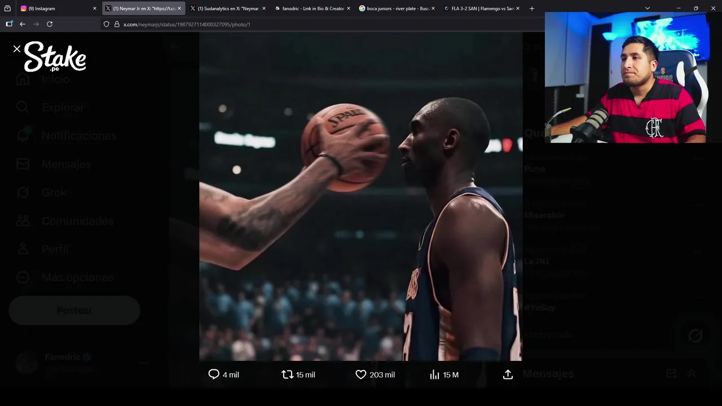Image resolution: width=722 pixels, height=406 pixels.
Task: Open the Grok floating button
Action: pos(695,336)
